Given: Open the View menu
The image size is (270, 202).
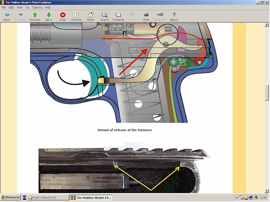Looking at the screenshot, I should click(x=19, y=7).
